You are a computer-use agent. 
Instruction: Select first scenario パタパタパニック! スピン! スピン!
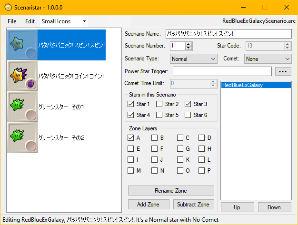tap(71, 45)
